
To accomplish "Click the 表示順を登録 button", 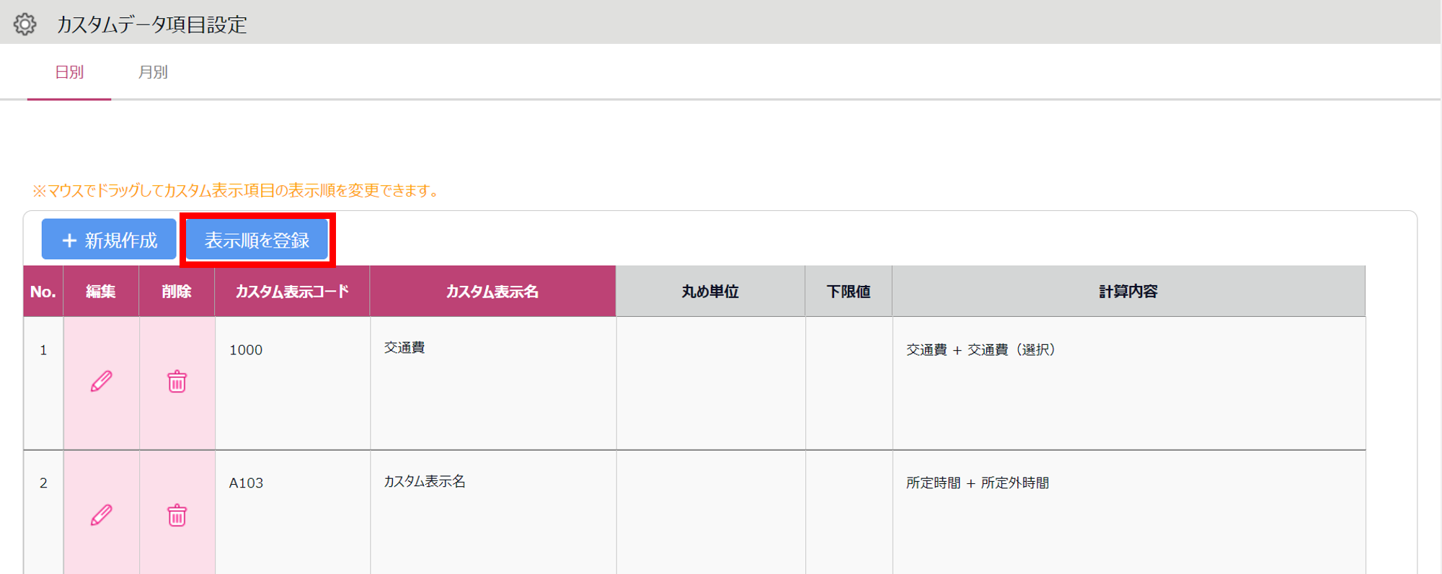I will 257,240.
